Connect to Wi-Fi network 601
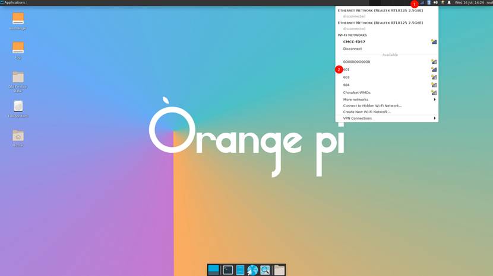493x276 pixels. (x=387, y=70)
